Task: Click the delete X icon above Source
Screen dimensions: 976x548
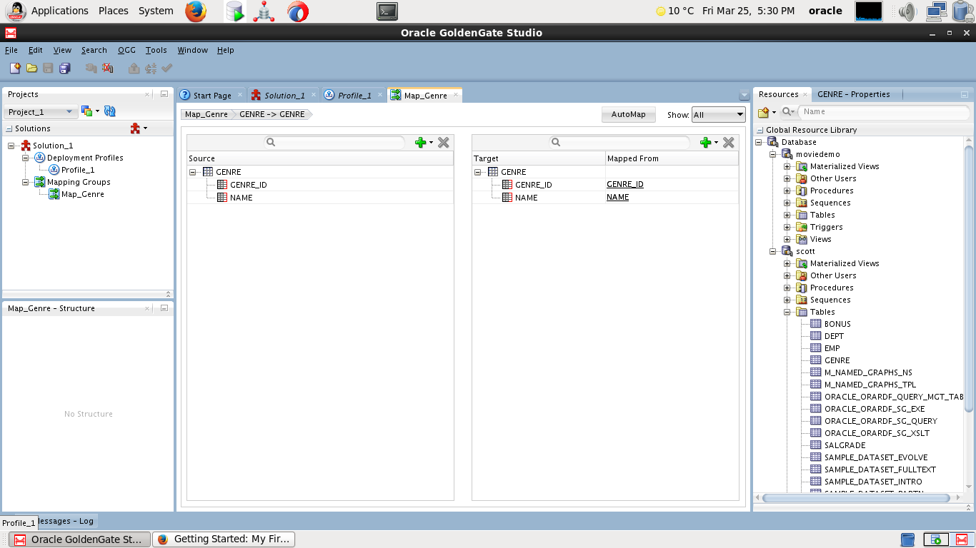Action: click(x=444, y=143)
